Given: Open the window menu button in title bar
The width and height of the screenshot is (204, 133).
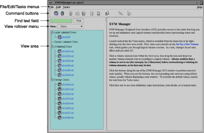Looking at the screenshot, I should [51, 3].
